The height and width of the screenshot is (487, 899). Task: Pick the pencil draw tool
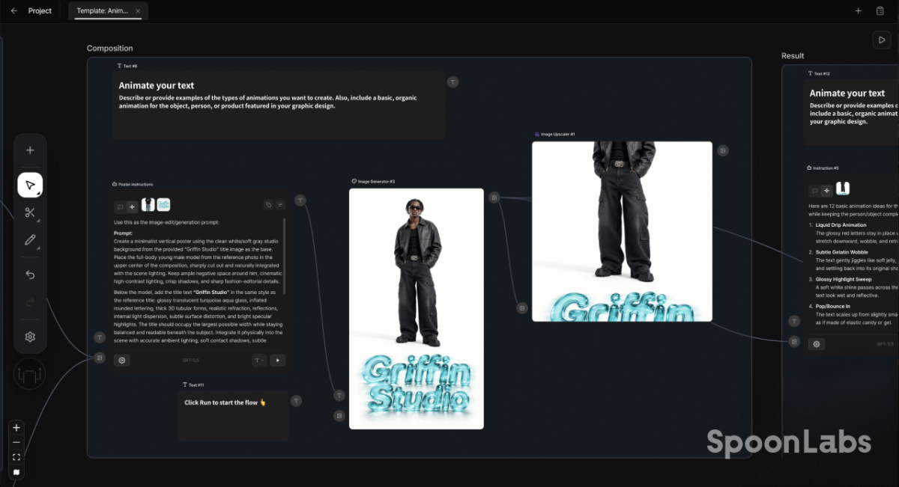[30, 240]
